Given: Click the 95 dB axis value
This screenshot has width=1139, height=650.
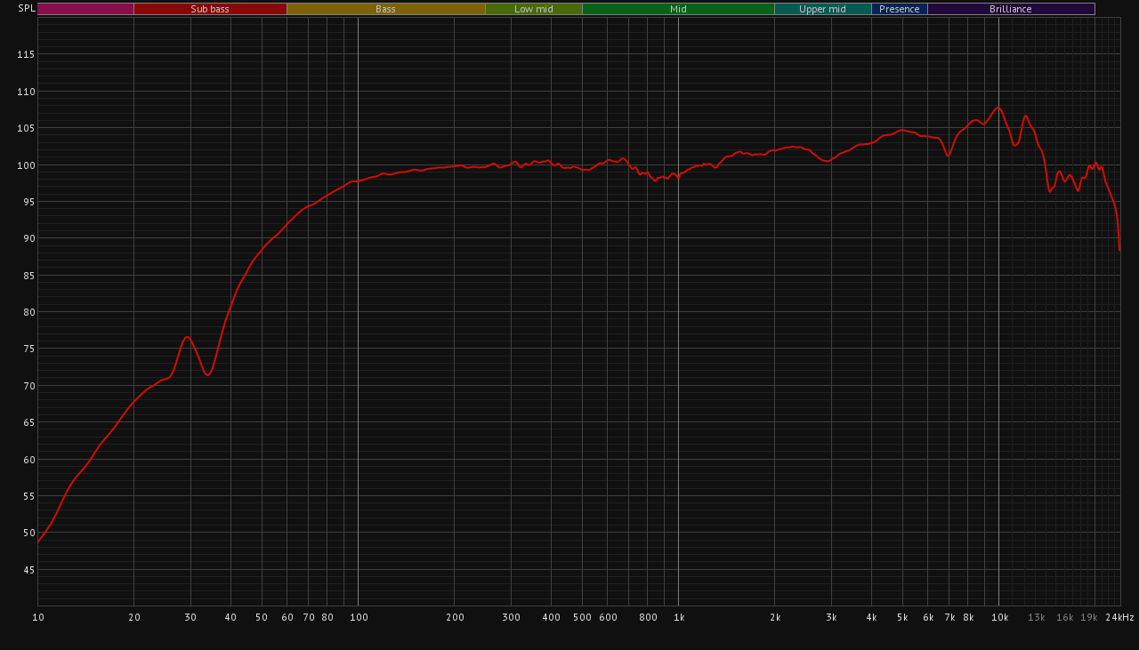Looking at the screenshot, I should [x=28, y=202].
